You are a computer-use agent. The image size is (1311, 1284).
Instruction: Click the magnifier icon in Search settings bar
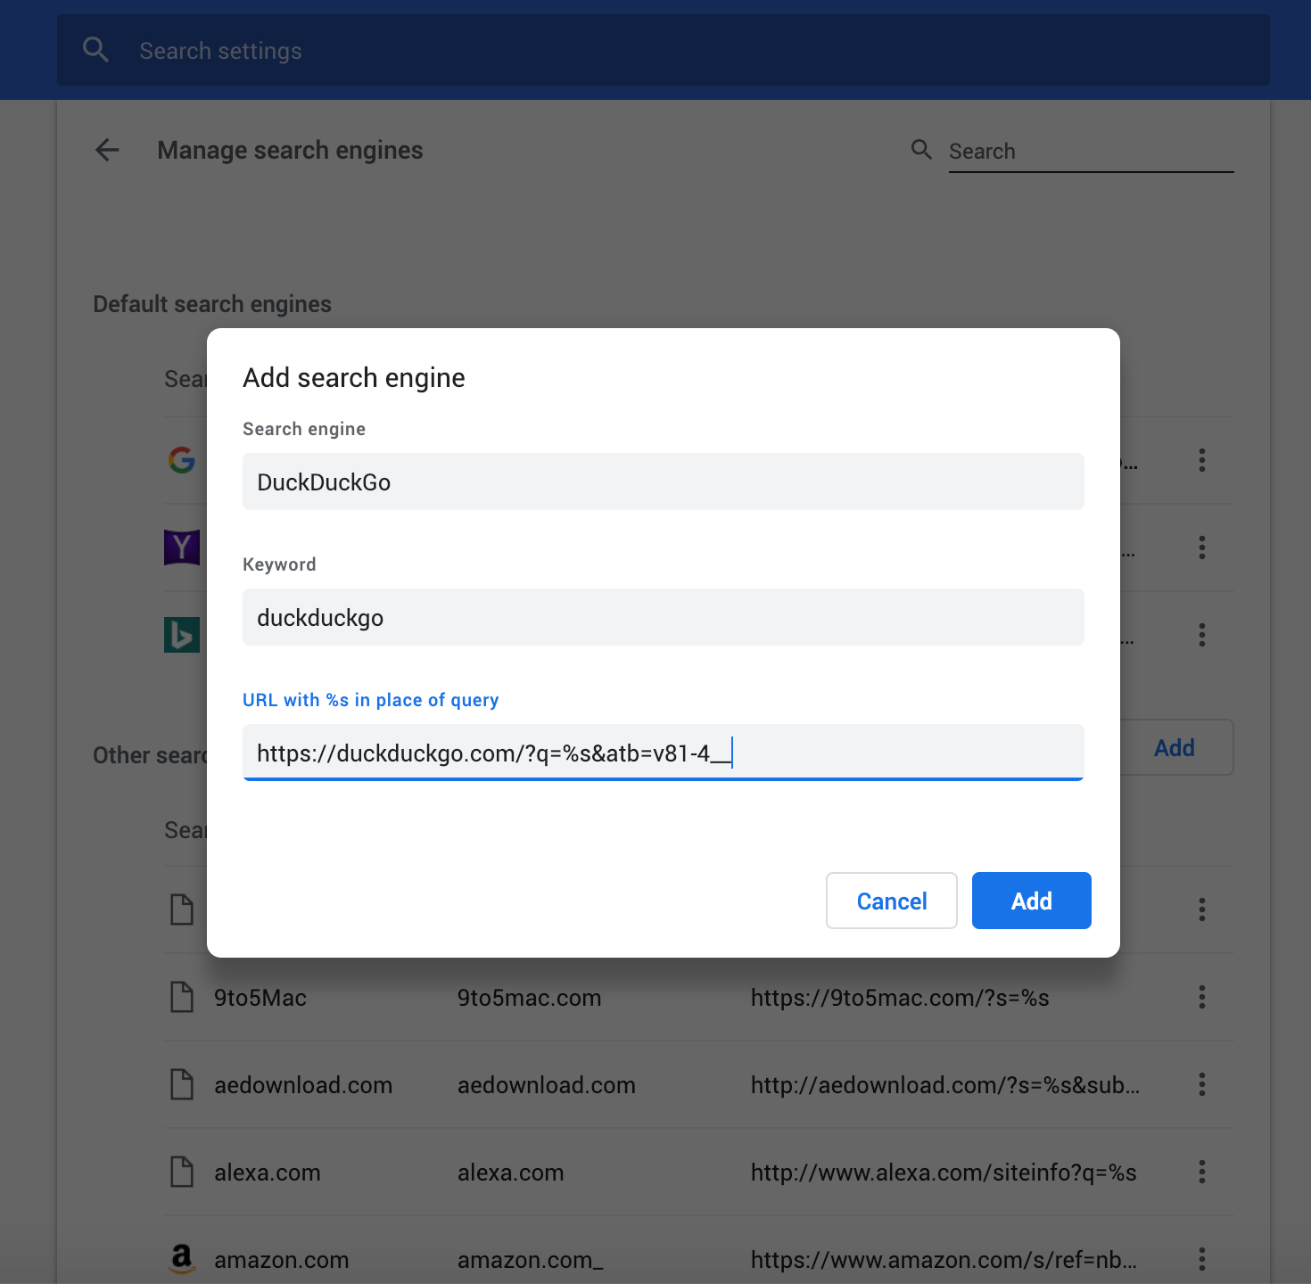click(95, 50)
